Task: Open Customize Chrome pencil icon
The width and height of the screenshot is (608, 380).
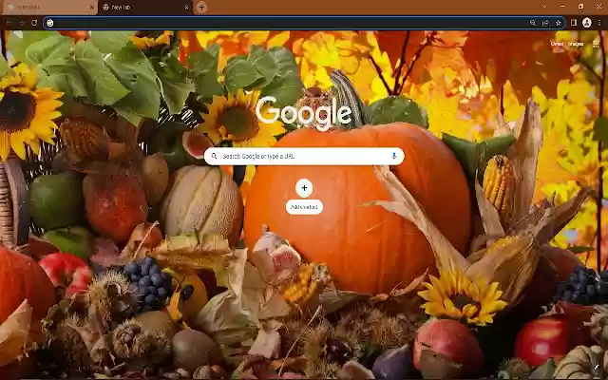Action: [x=597, y=367]
